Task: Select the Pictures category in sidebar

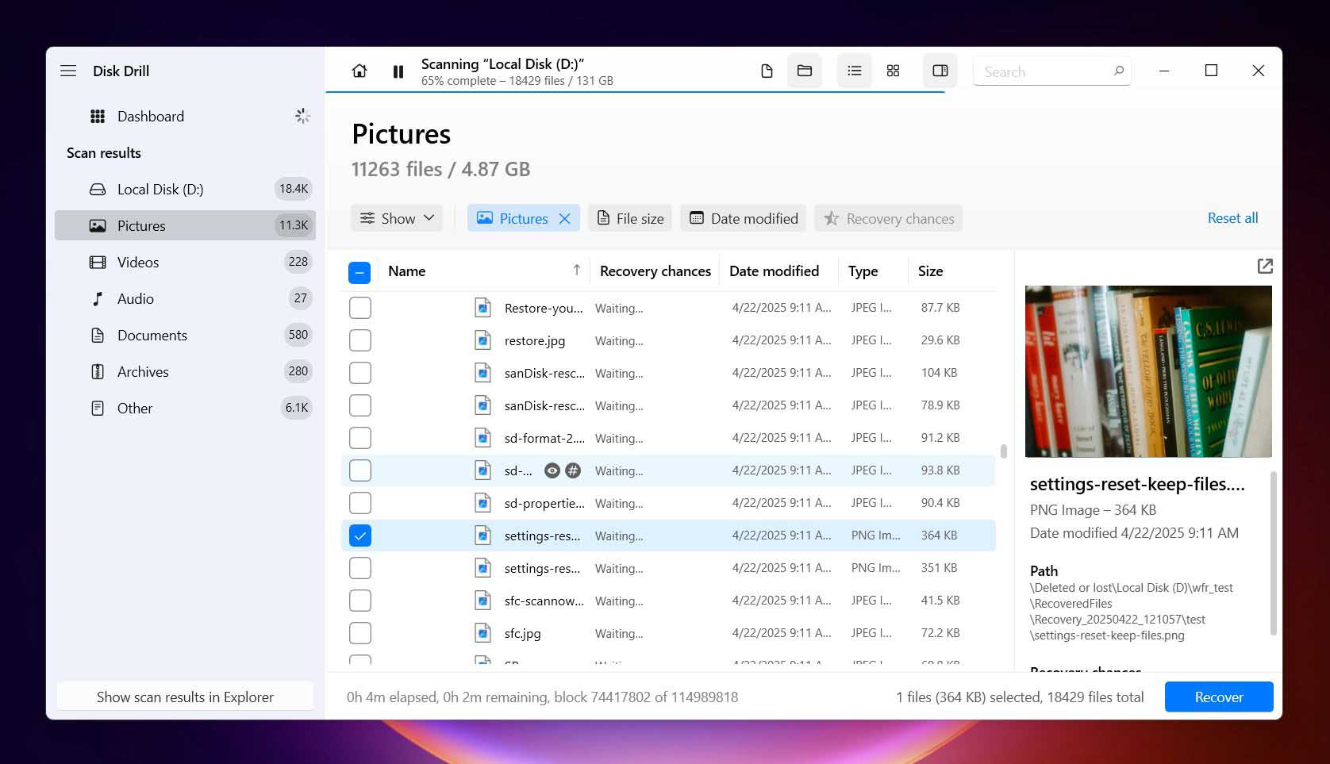Action: pyautogui.click(x=185, y=226)
